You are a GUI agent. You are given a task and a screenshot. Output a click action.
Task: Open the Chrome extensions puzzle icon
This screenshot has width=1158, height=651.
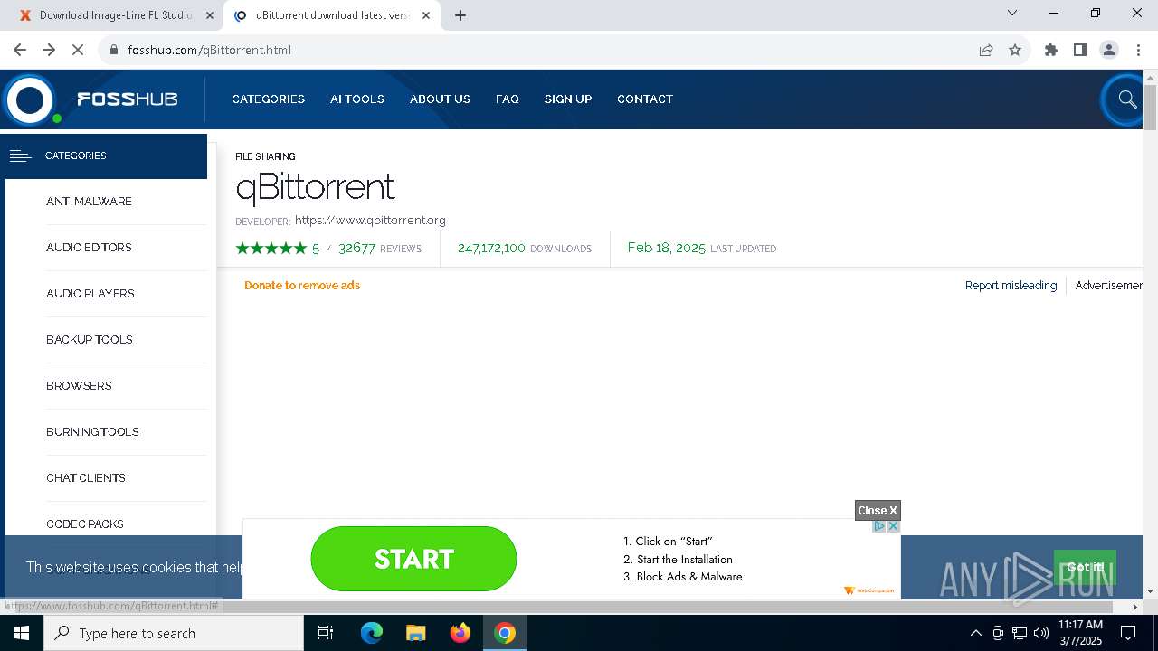1051,50
